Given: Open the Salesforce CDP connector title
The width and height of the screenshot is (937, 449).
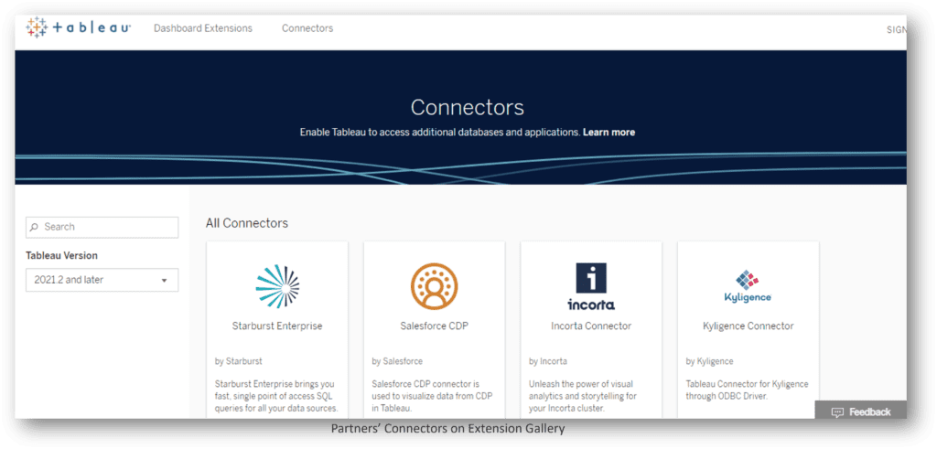Looking at the screenshot, I should (435, 326).
